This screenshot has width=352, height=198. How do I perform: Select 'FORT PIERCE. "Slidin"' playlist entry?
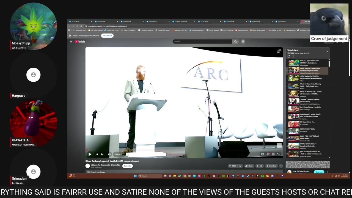point(307,131)
